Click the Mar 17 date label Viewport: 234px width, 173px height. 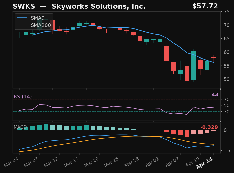(72, 162)
